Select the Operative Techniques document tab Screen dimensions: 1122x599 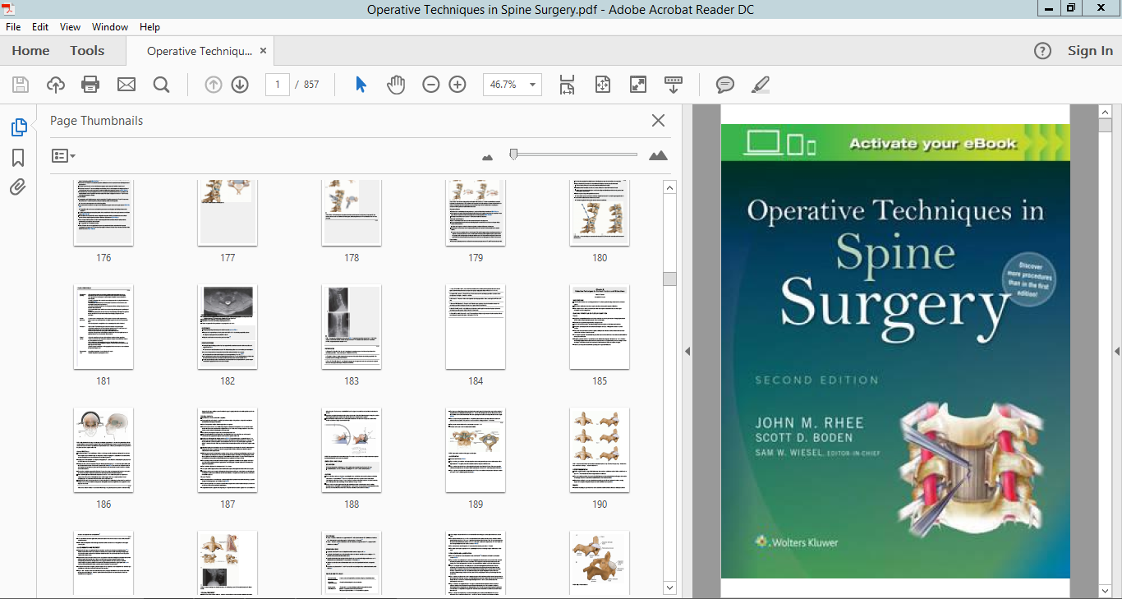[200, 51]
